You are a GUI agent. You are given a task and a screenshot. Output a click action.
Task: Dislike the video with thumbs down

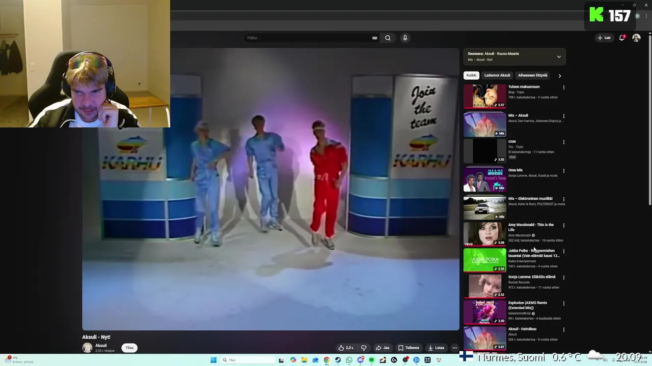[x=364, y=348]
